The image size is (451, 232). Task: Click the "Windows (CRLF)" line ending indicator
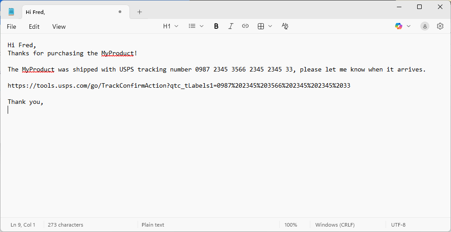pyautogui.click(x=335, y=225)
